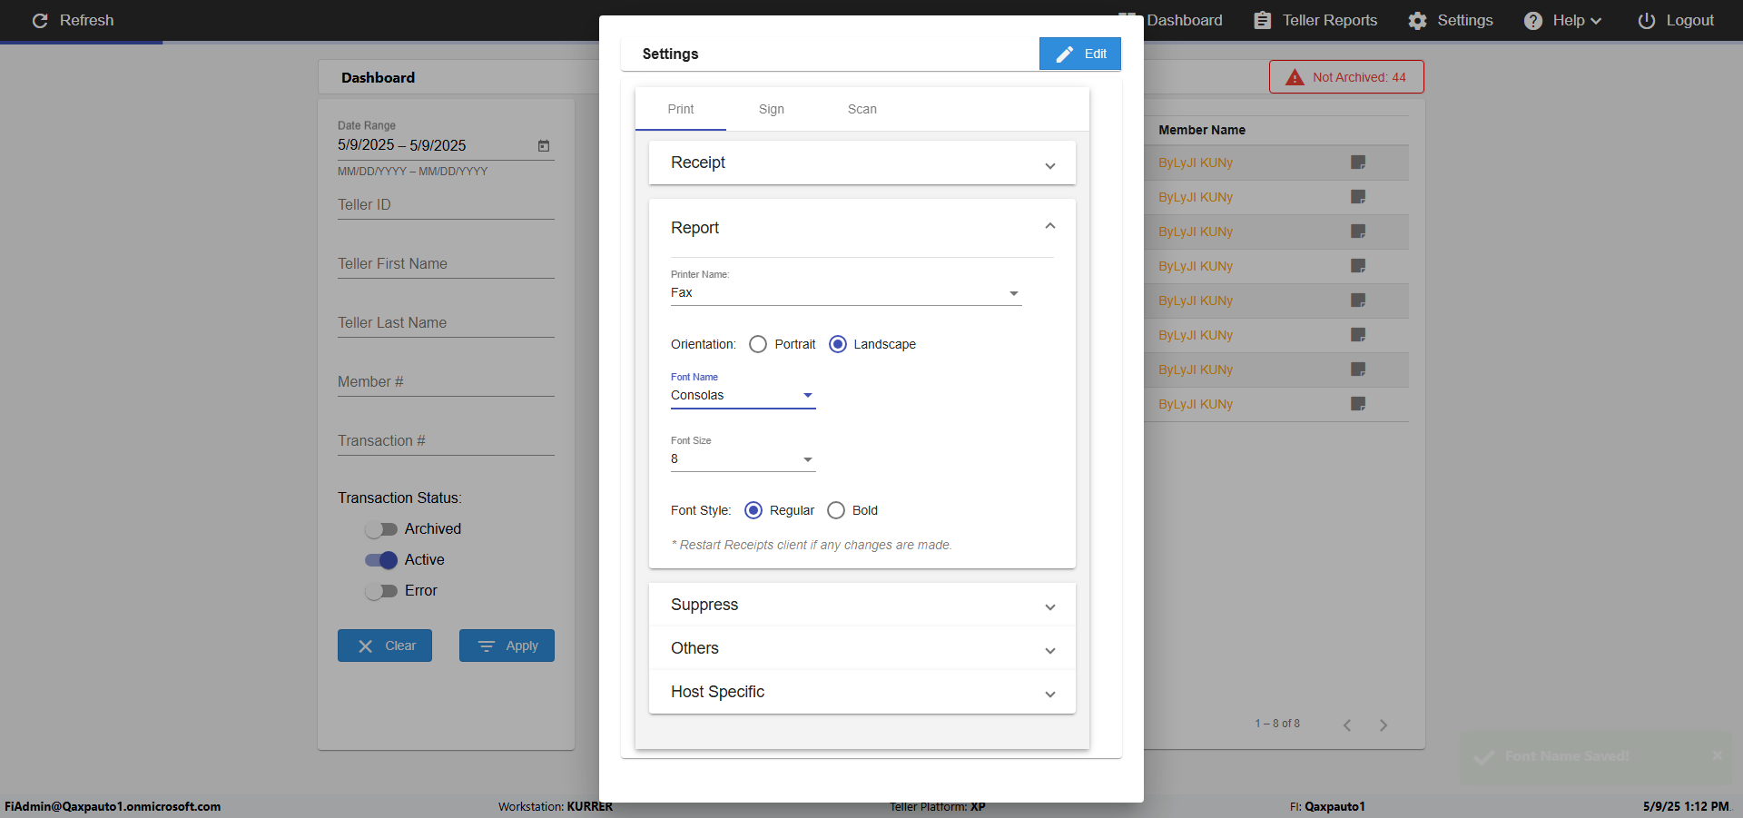Viewport: 1743px width, 818px height.
Task: Switch to the Sign tab
Action: tap(772, 109)
